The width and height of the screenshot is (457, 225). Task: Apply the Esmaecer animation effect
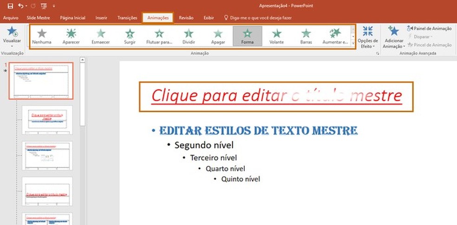[x=101, y=36]
